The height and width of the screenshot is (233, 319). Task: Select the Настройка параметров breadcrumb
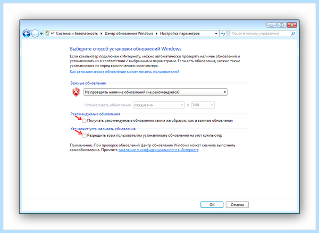180,34
